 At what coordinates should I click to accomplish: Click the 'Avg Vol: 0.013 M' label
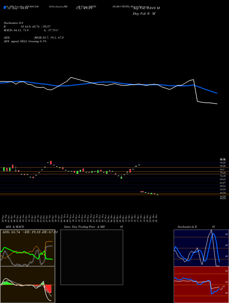click(x=146, y=8)
